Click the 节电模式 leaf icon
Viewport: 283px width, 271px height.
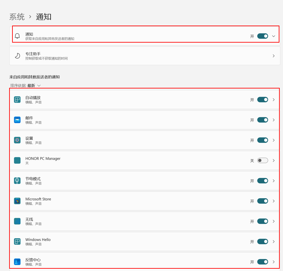coord(17,181)
